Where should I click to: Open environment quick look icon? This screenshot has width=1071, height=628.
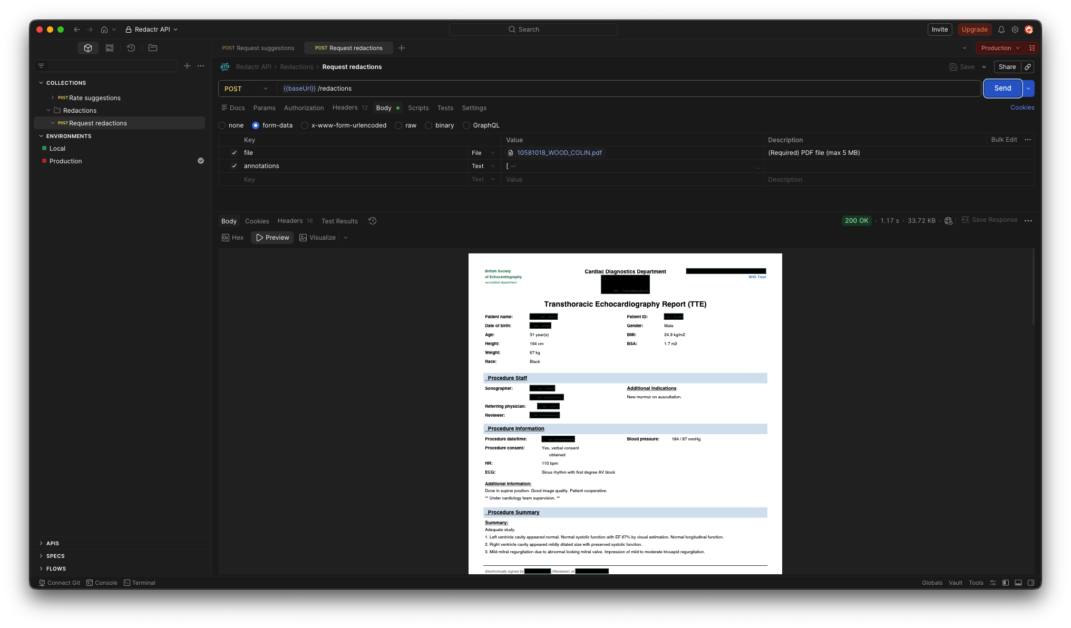(1032, 48)
